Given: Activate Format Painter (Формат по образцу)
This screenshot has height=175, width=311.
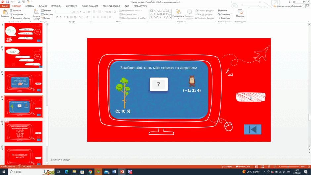Looking at the screenshot, I should click(x=20, y=18).
